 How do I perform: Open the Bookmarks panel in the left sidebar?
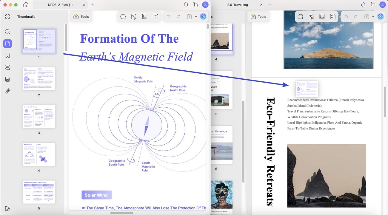(7, 55)
